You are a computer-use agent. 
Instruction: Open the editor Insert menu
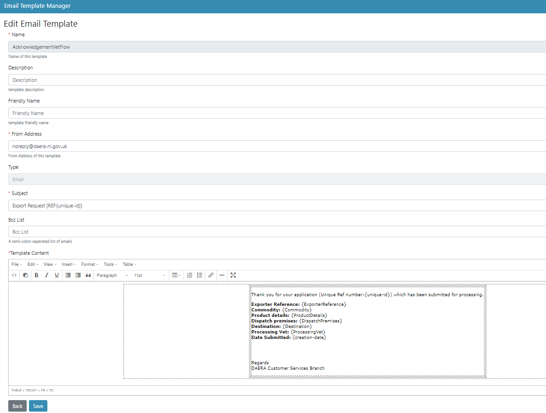click(69, 264)
